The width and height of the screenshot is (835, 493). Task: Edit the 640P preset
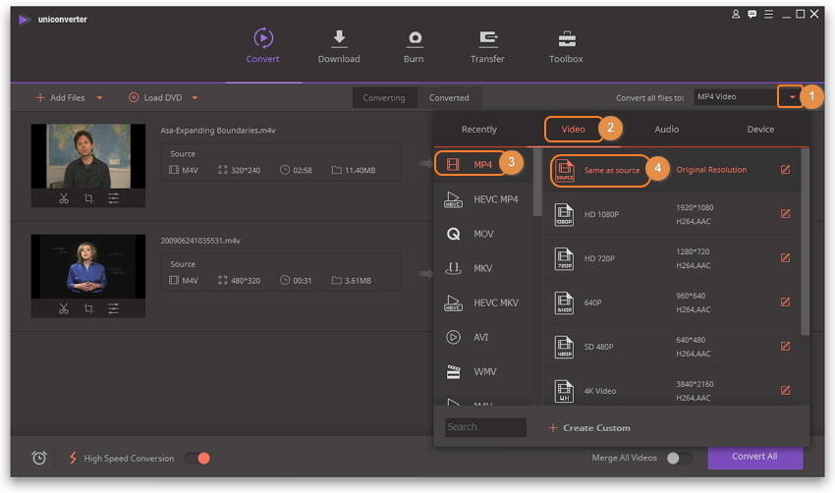tap(785, 302)
